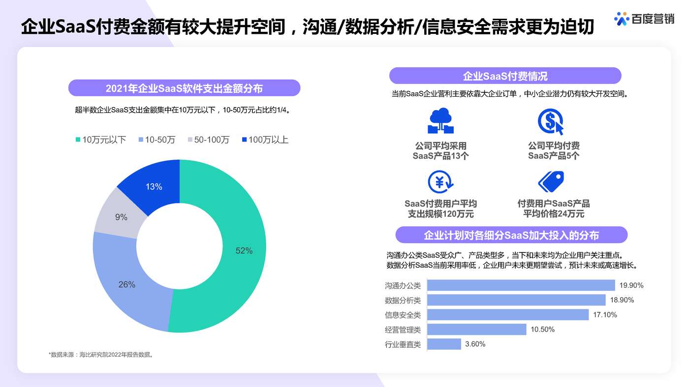Screen dimensions: 689x387
Task: Click the 100万以上 legend label text
Action: click(268, 140)
